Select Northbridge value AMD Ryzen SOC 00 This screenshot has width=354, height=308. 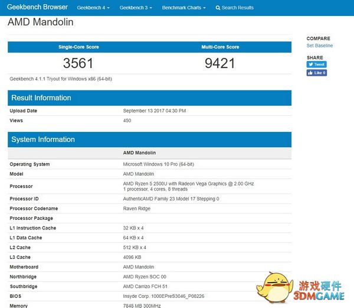pyautogui.click(x=145, y=277)
